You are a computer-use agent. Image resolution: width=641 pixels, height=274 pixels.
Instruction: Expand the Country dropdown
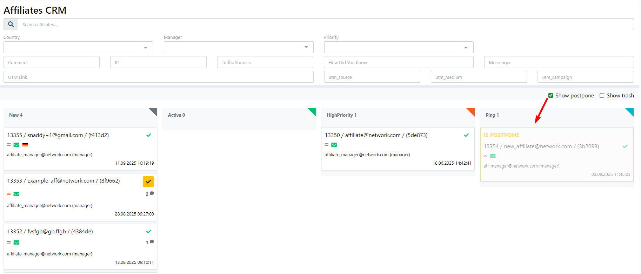tap(78, 48)
